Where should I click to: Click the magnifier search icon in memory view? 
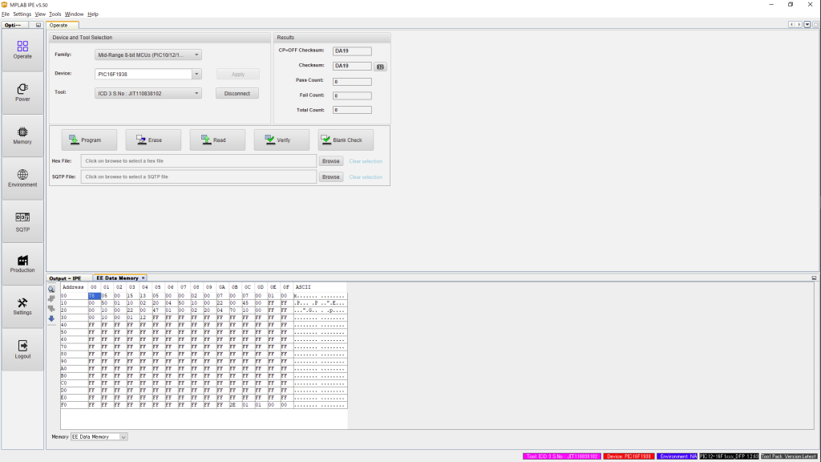[51, 289]
